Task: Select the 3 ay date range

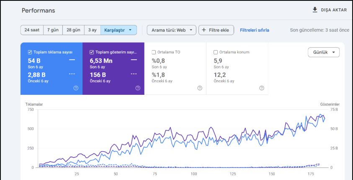Action: point(93,30)
